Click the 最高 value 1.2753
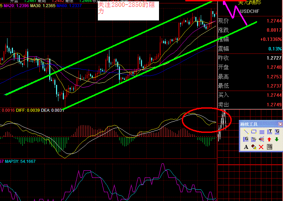 274,77
